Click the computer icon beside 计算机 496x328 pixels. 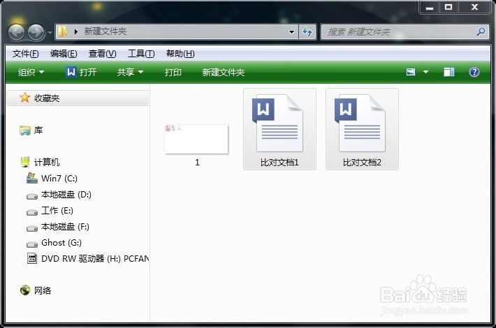click(25, 162)
